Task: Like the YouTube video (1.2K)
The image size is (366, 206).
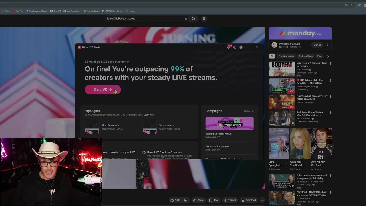Action: click(175, 200)
